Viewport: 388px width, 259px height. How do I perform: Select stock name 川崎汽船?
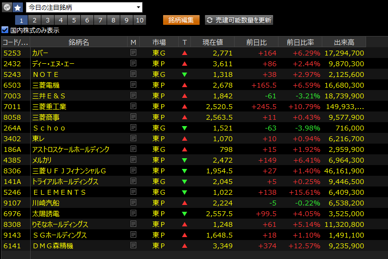pos(46,203)
